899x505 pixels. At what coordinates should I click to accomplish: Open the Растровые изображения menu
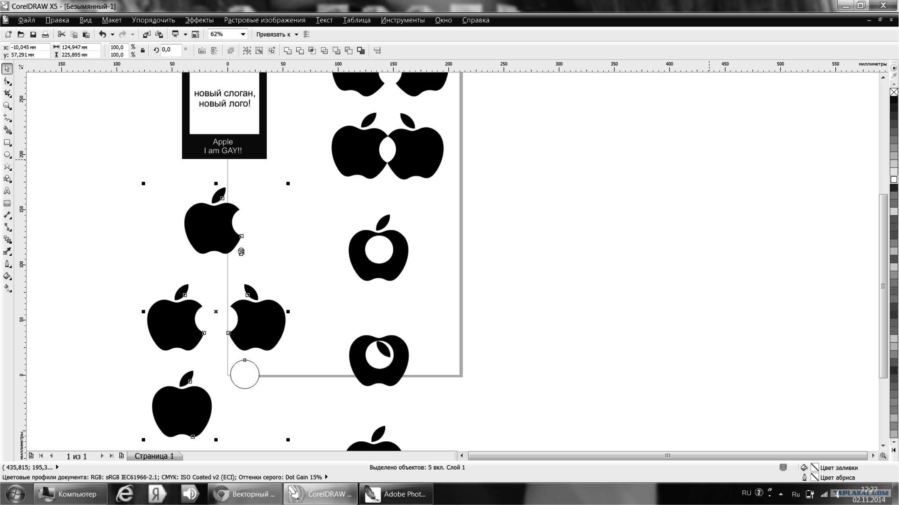pyautogui.click(x=264, y=20)
